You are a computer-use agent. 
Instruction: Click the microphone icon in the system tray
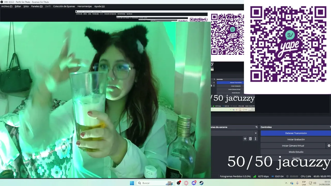pos(297,183)
